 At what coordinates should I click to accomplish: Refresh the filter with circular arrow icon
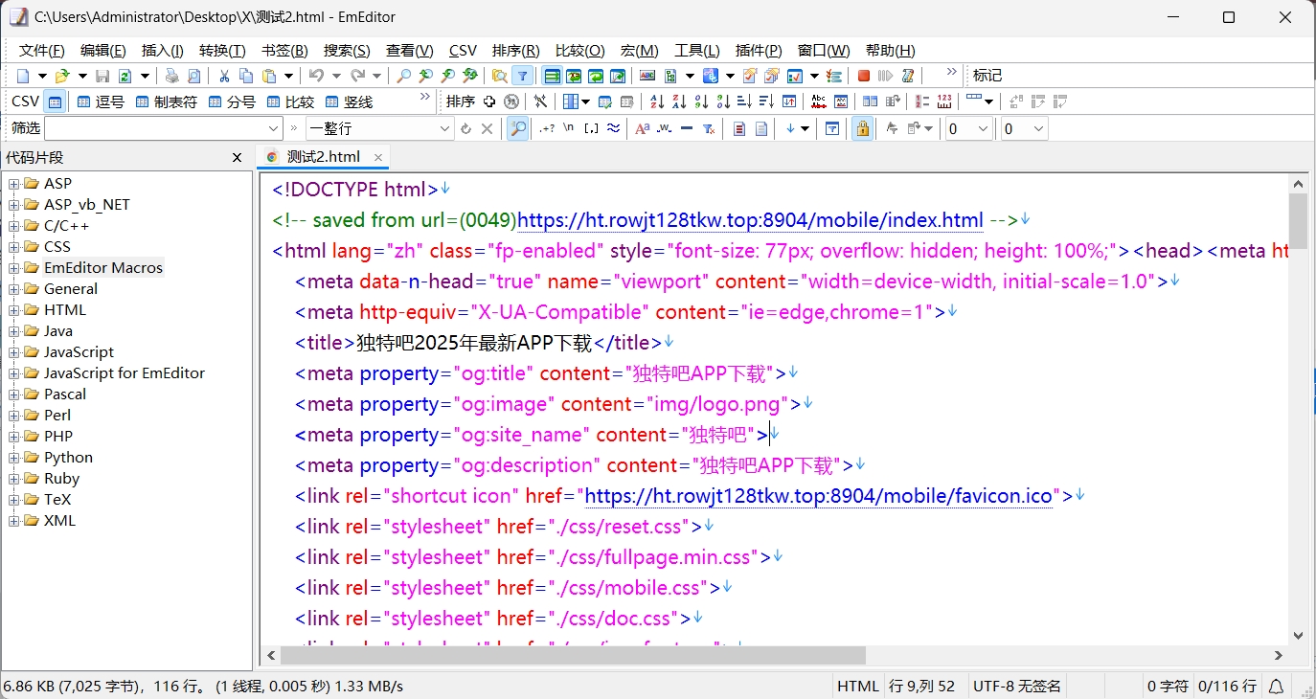(x=465, y=128)
